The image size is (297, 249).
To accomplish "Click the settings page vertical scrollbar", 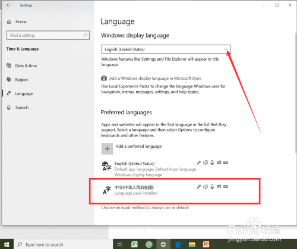I will click(x=296, y=92).
